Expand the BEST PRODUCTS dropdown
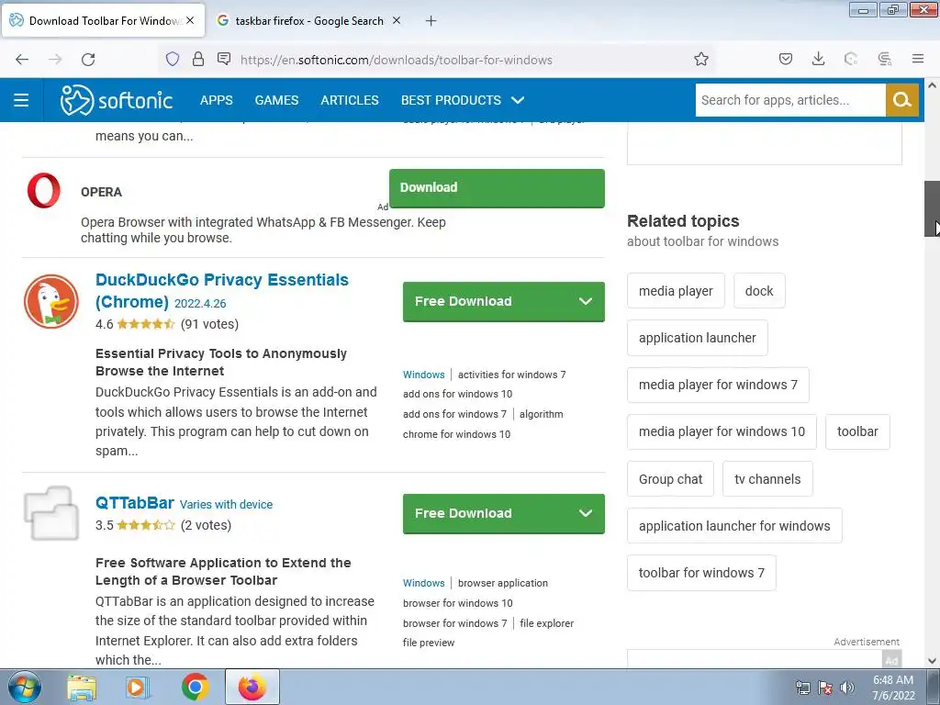The width and height of the screenshot is (940, 705). (x=463, y=100)
